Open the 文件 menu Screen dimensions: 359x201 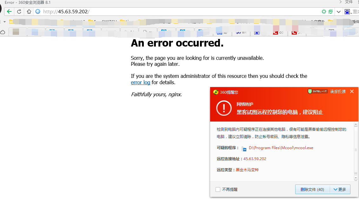click(349, 2)
